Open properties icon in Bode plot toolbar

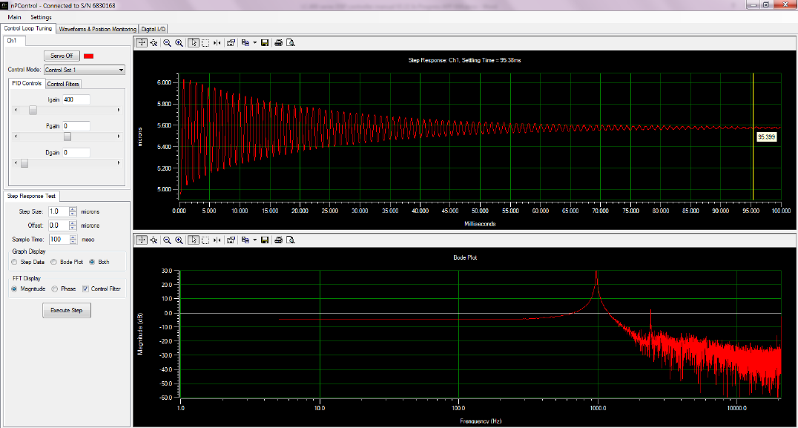point(231,240)
